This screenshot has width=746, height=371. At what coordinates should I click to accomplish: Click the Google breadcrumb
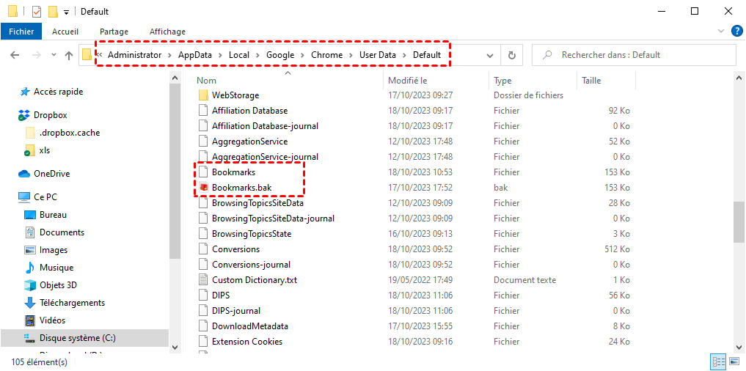(280, 55)
